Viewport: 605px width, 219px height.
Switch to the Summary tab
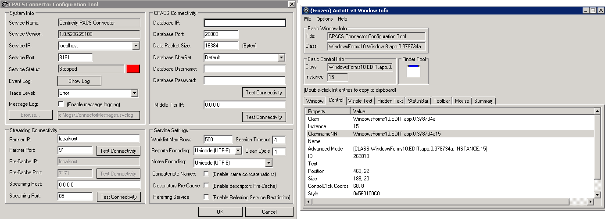[x=483, y=101]
